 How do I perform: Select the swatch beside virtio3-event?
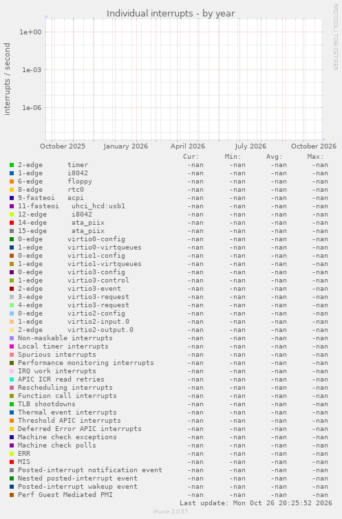tap(12, 289)
